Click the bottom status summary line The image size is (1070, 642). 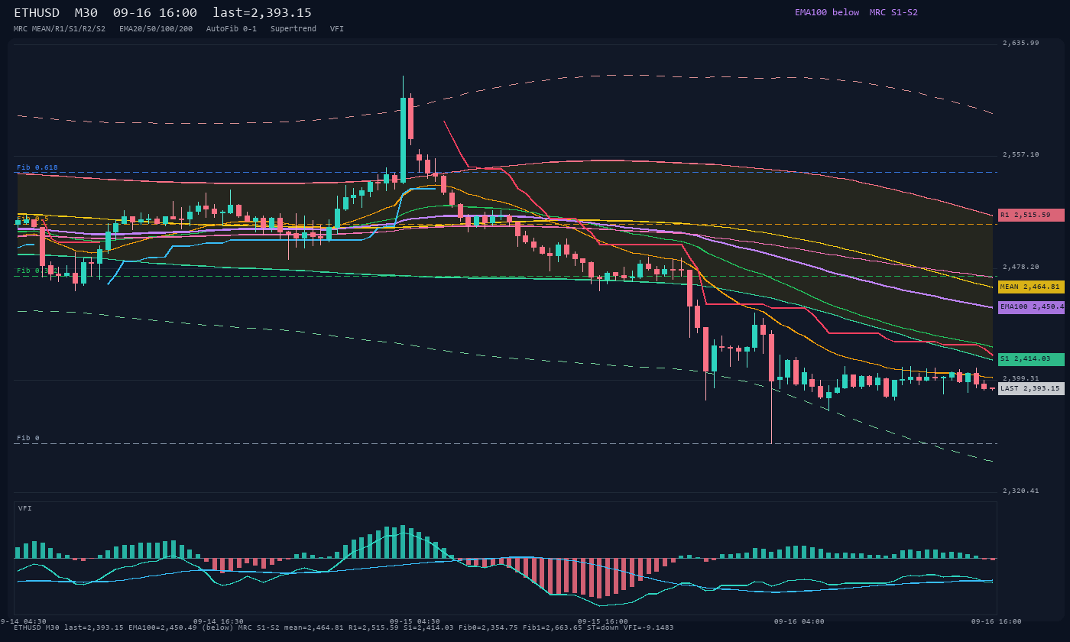[344, 627]
